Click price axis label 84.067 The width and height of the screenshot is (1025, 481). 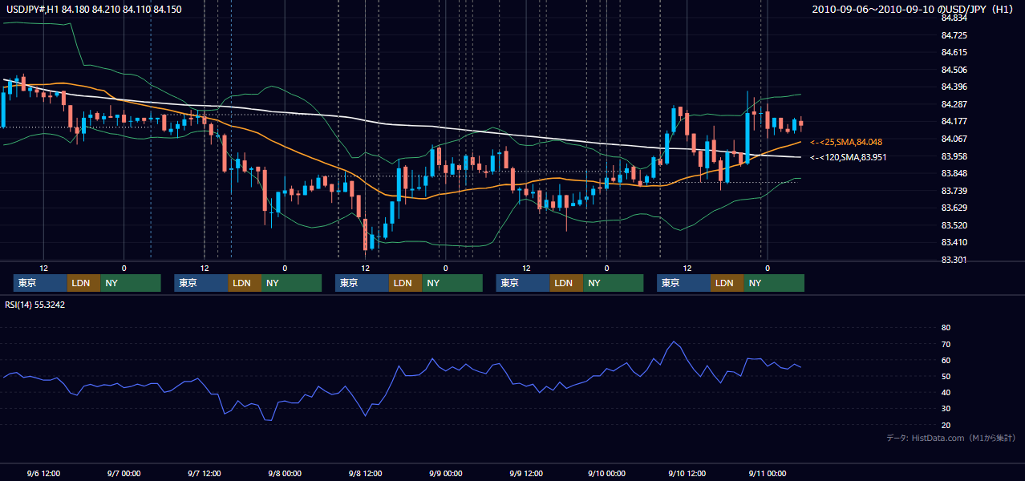click(x=954, y=139)
